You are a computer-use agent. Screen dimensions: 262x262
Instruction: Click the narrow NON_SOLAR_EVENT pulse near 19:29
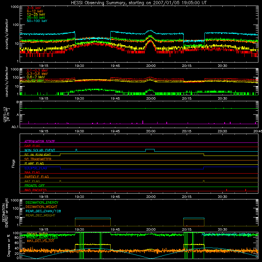(x=76, y=150)
